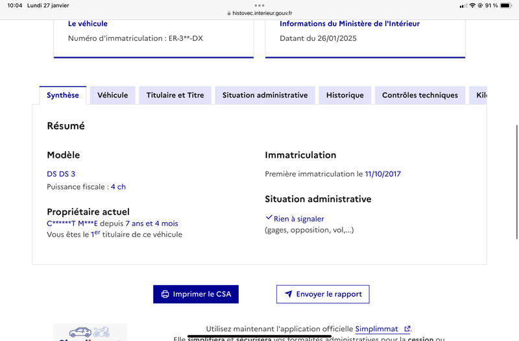Screen dimensions: 519x341
Task: Click the '7 ans et 4 mois' duration
Action: pos(152,223)
